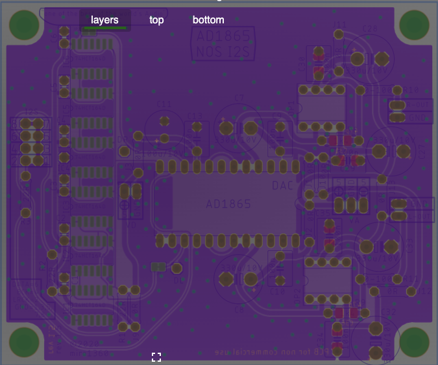Image resolution: width=438 pixels, height=365 pixels.
Task: Click the R-OUT output label
Action: (x=418, y=105)
